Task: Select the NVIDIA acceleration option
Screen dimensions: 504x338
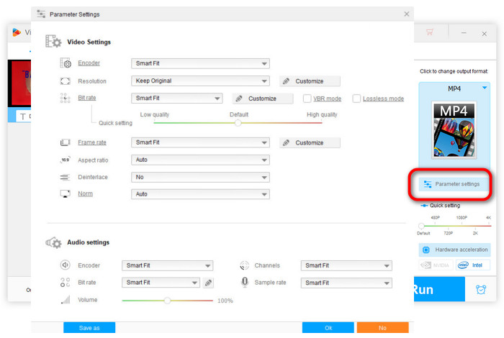Action: pyautogui.click(x=436, y=265)
